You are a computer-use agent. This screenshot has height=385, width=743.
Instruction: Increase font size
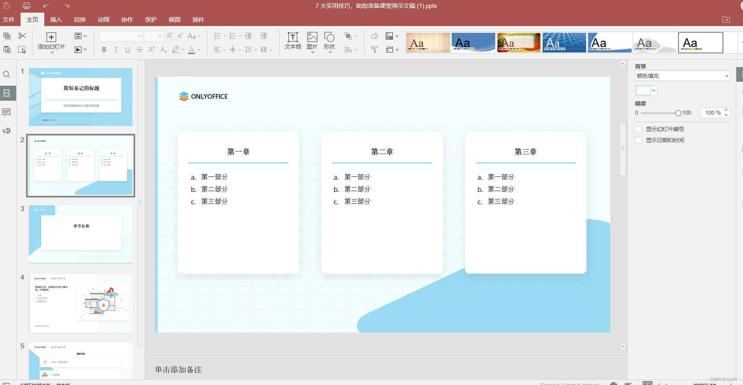pyautogui.click(x=169, y=36)
